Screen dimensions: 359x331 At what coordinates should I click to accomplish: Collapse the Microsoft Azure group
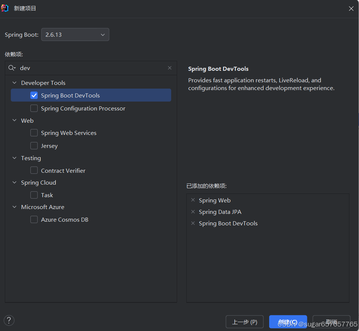tap(14, 207)
